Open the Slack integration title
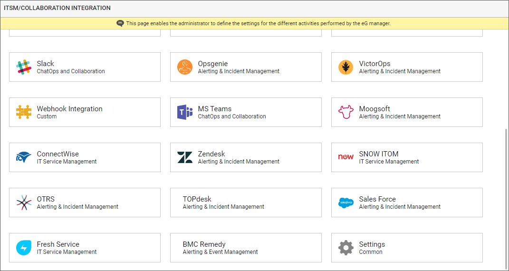The height and width of the screenshot is (271, 509). click(x=46, y=64)
